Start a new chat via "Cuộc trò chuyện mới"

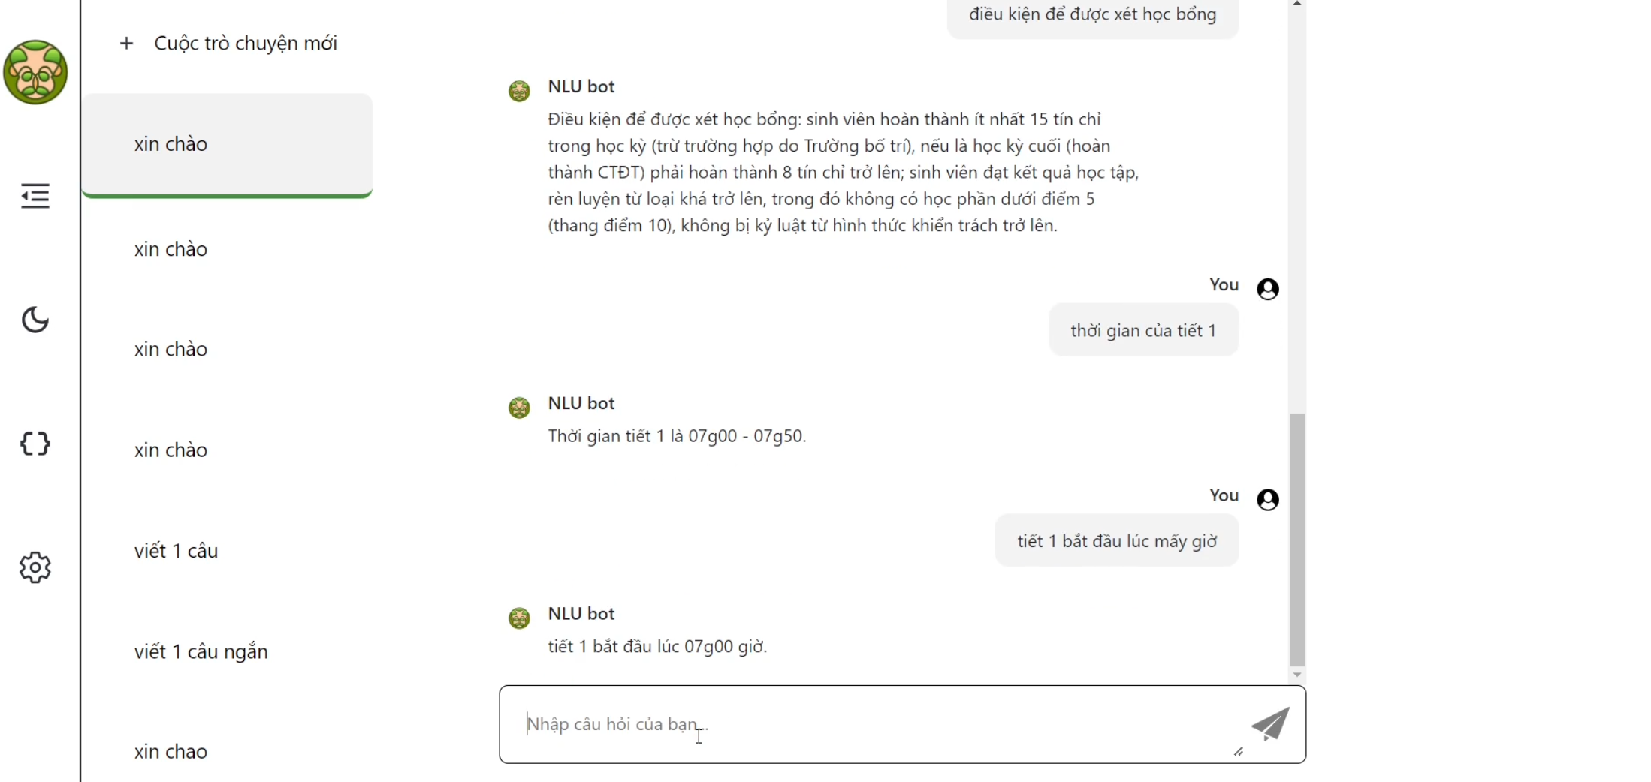tap(246, 44)
